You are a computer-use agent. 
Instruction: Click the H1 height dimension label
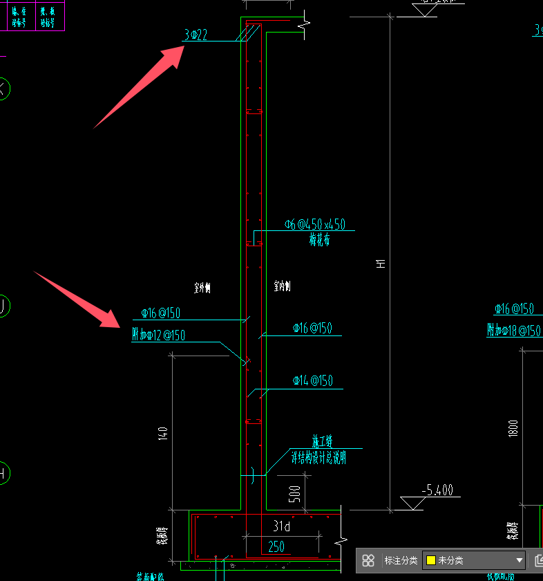[381, 264]
